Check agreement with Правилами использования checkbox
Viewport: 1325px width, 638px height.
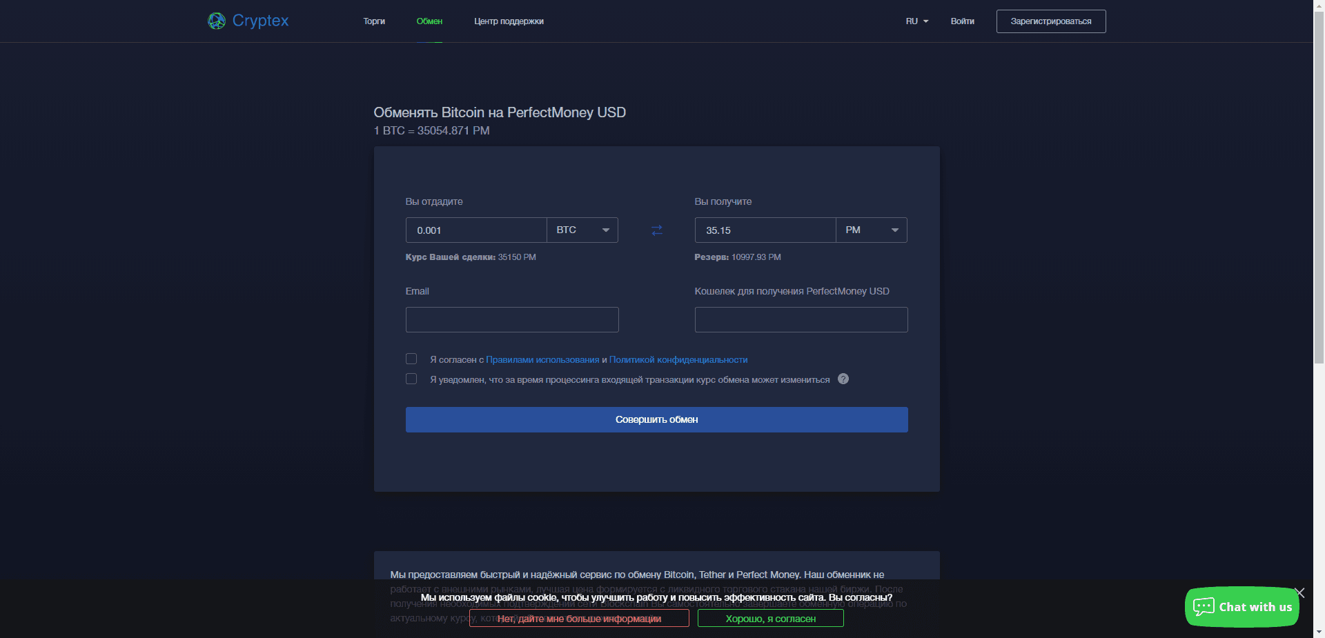411,359
